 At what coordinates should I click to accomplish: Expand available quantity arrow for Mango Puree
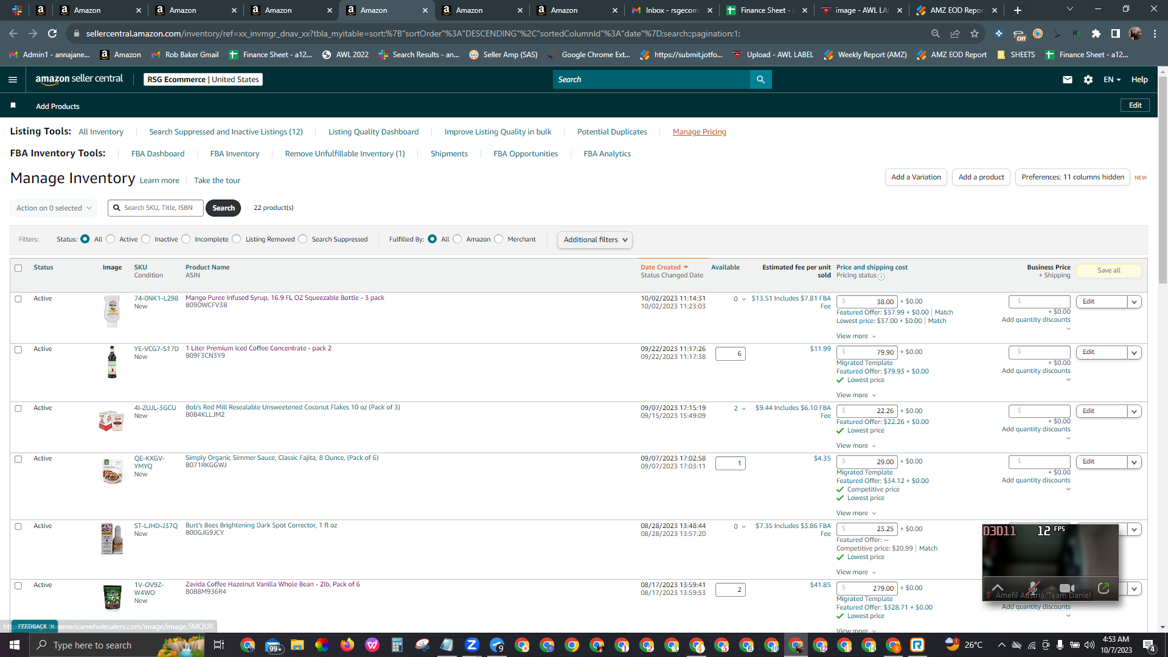point(743,299)
